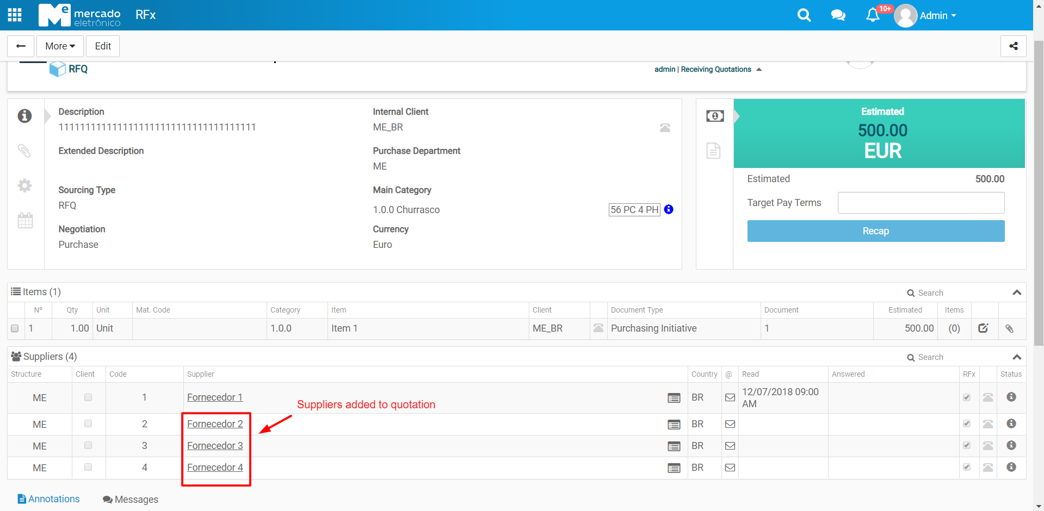Screen dimensions: 1044x511
Task: Open the More dropdown menu
Action: [60, 46]
